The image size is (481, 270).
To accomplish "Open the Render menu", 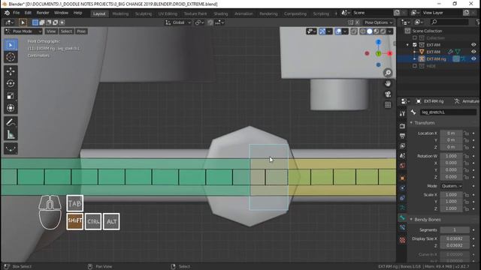I will 43,13.
